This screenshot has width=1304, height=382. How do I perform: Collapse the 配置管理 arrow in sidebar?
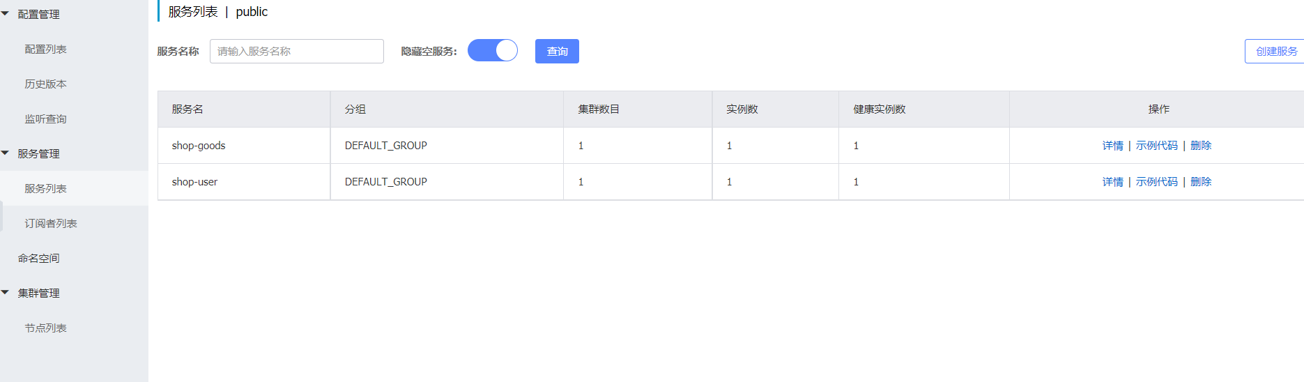point(5,13)
